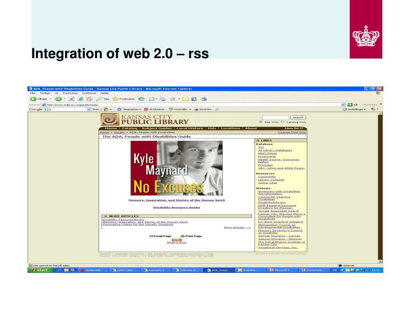Click the mail envelope toolbar icon
Viewport: 414px width, 310px height.
tap(152, 99)
